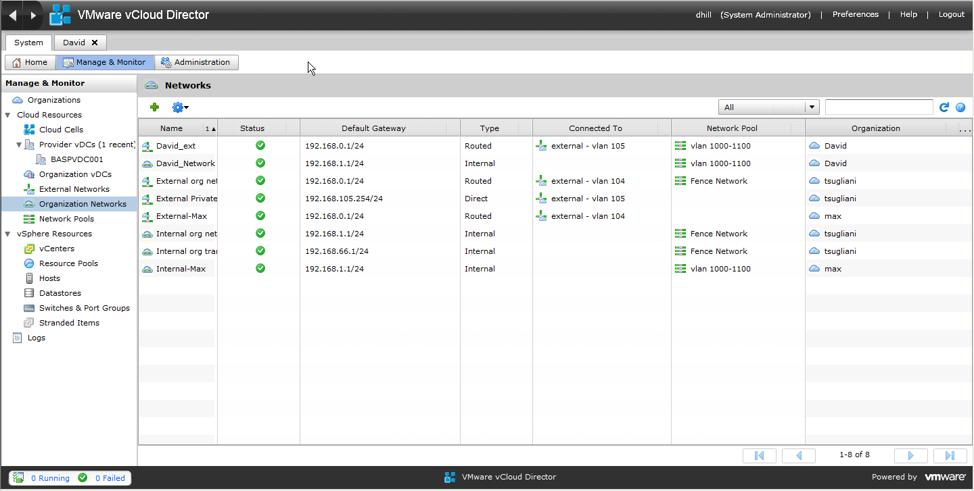This screenshot has height=491, width=974.
Task: Close the David tab
Action: (95, 43)
